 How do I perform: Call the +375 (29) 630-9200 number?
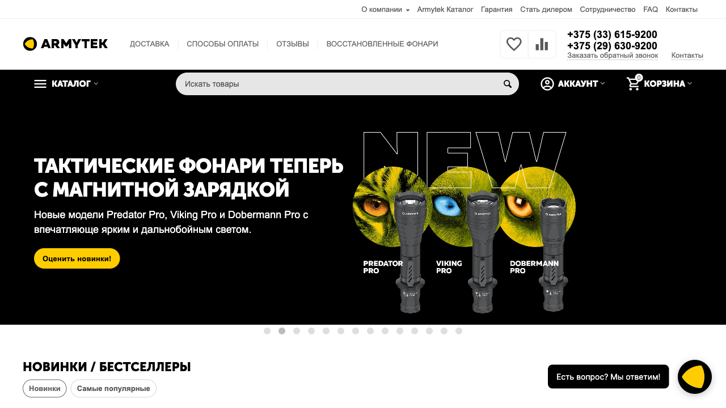click(612, 46)
